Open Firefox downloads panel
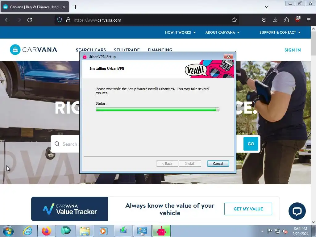Screen dimensions: 316x237 click(x=275, y=20)
